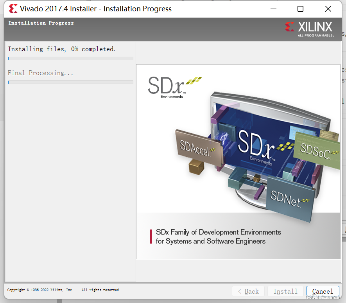
Task: Minimize the Vivado installer window
Action: 273,9
